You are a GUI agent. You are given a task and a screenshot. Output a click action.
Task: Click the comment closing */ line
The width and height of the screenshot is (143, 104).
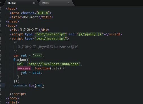click(x=15, y=51)
